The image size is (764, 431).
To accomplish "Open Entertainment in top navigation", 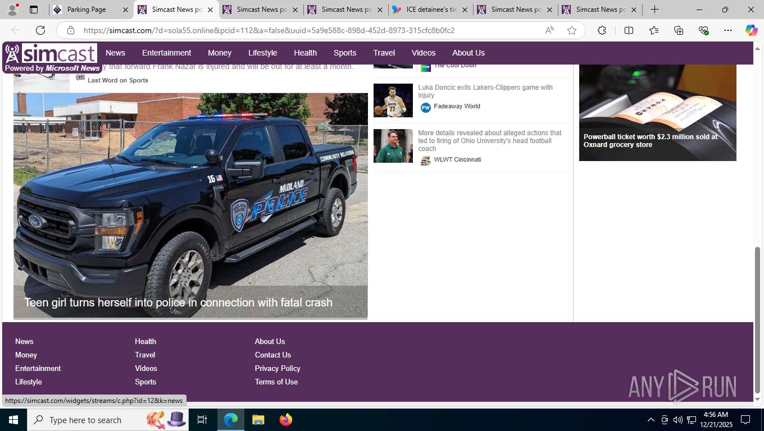I will (166, 53).
